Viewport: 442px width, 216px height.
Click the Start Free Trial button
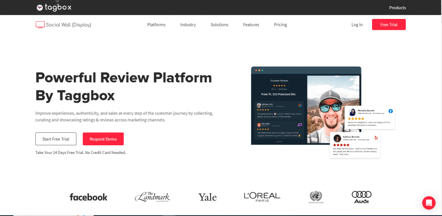pos(56,139)
